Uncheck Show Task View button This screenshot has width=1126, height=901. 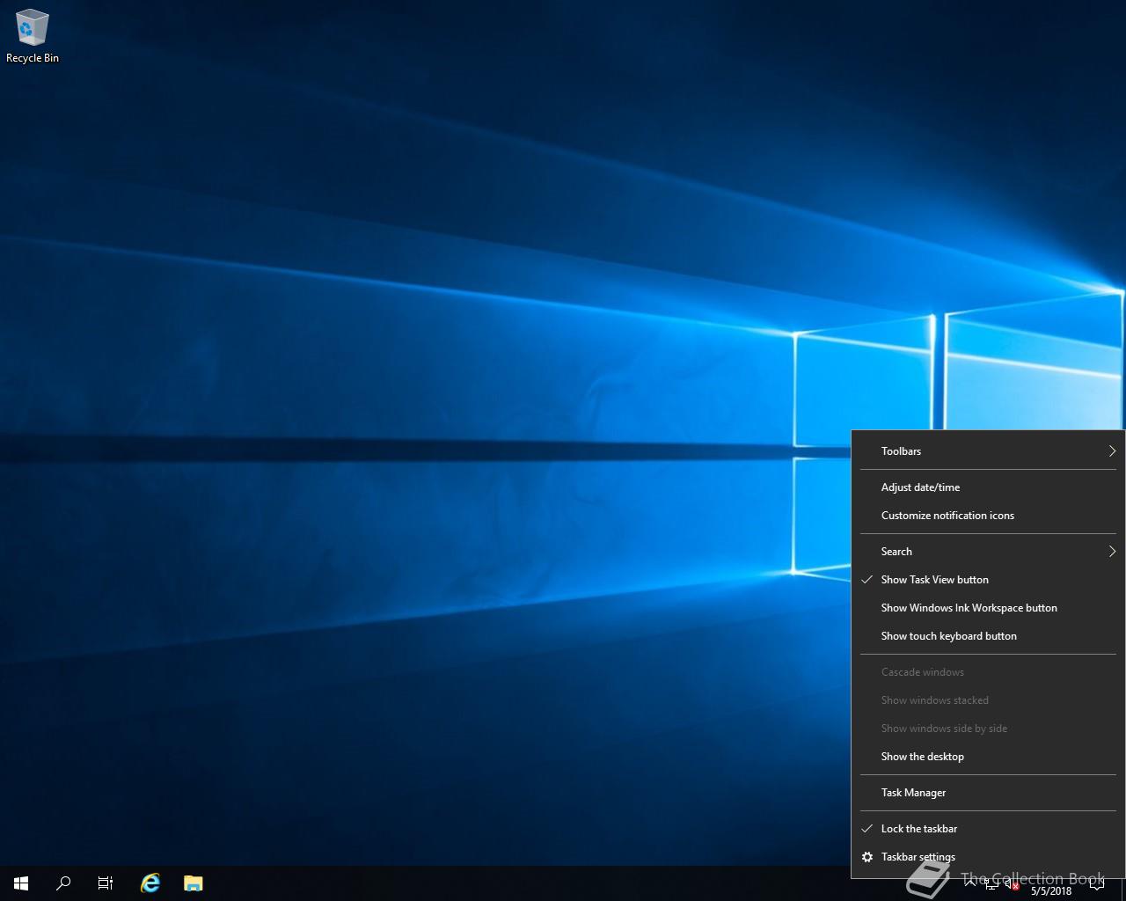coord(988,580)
